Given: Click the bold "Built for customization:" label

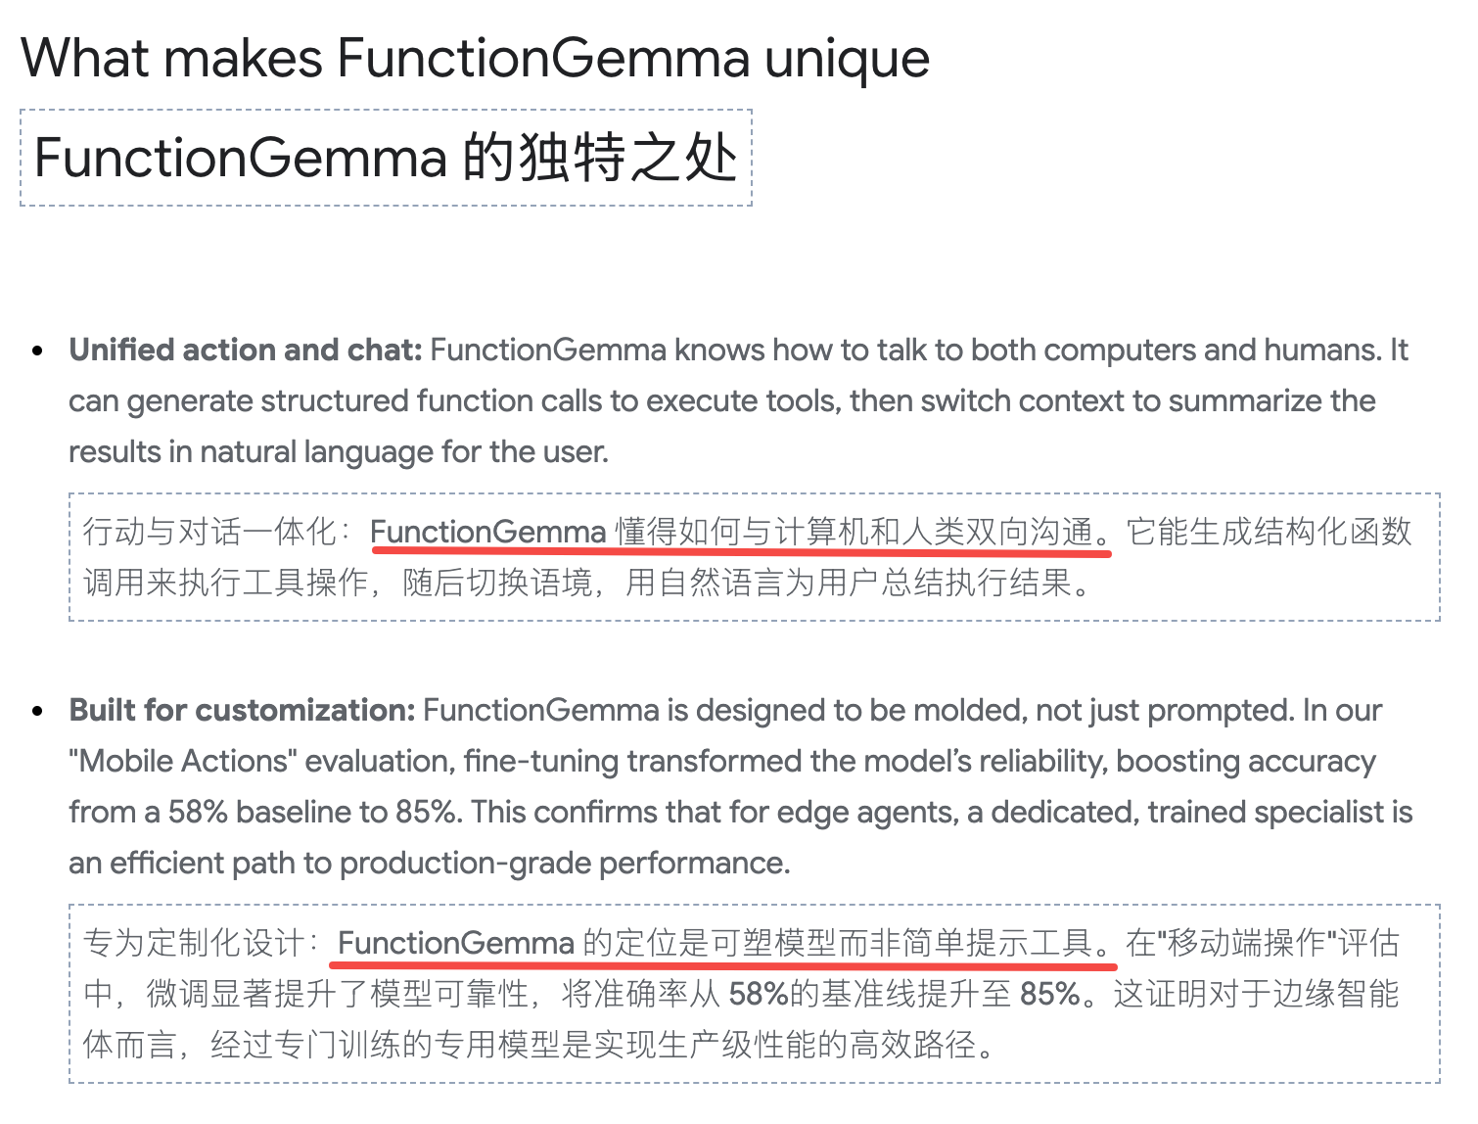Looking at the screenshot, I should 243,711.
